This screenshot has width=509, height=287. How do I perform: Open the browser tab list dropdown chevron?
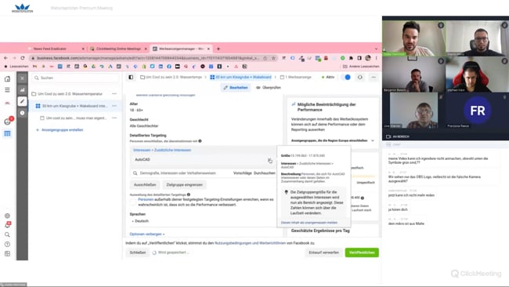pos(376,49)
